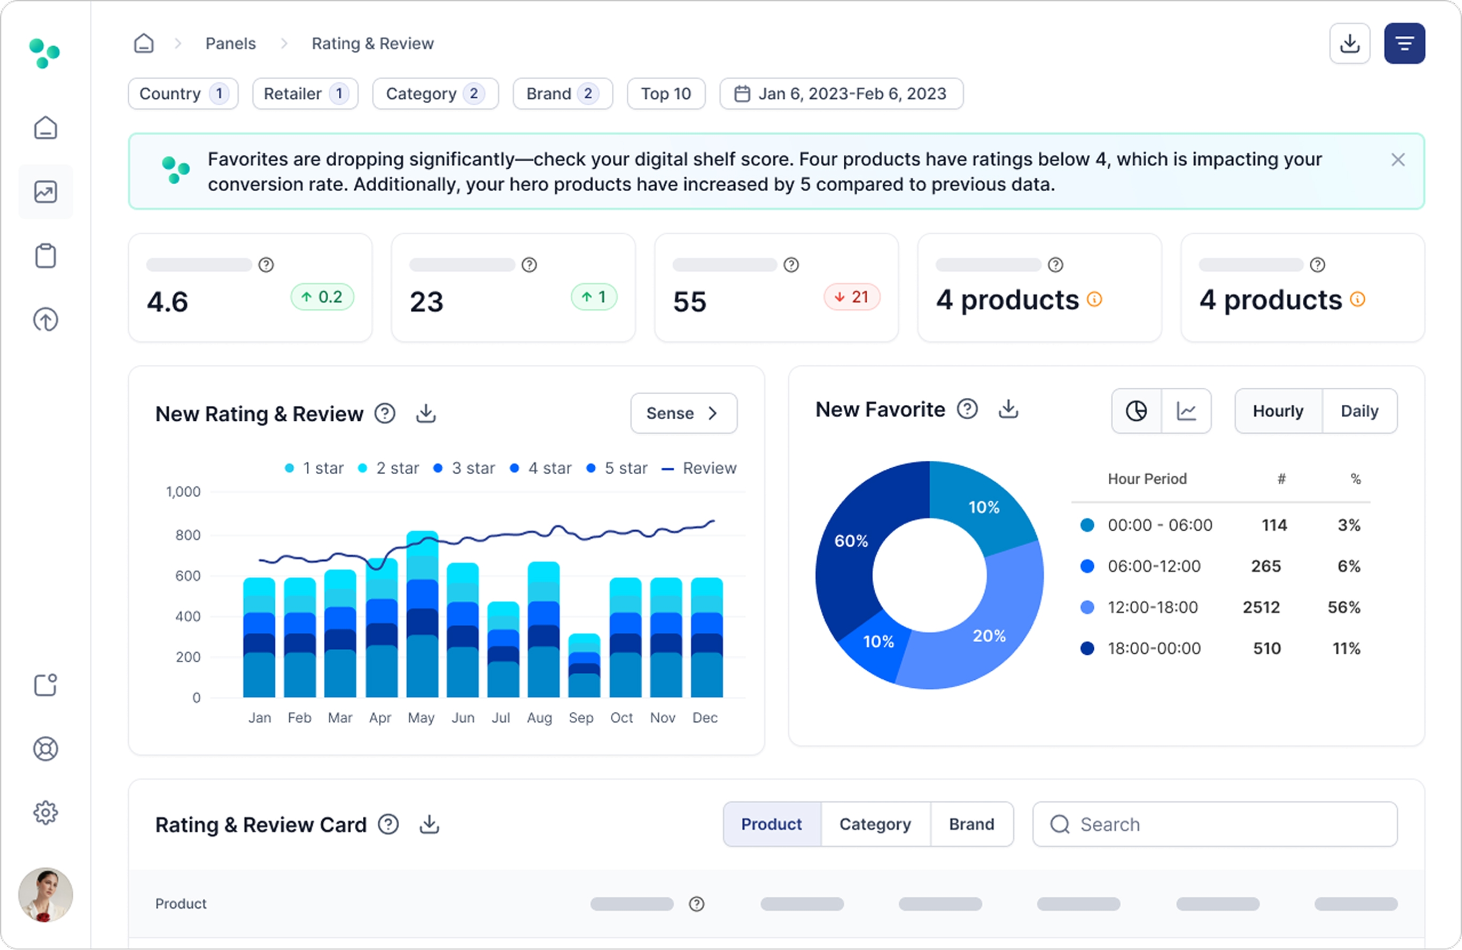The width and height of the screenshot is (1462, 950).
Task: Open the help lifebuoy sidebar icon
Action: (x=45, y=749)
